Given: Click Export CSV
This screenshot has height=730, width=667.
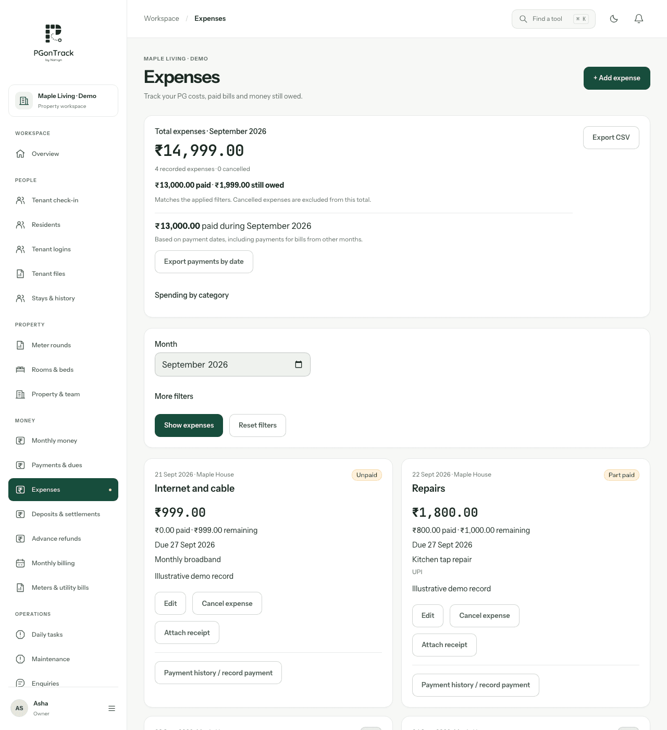Looking at the screenshot, I should (x=611, y=138).
